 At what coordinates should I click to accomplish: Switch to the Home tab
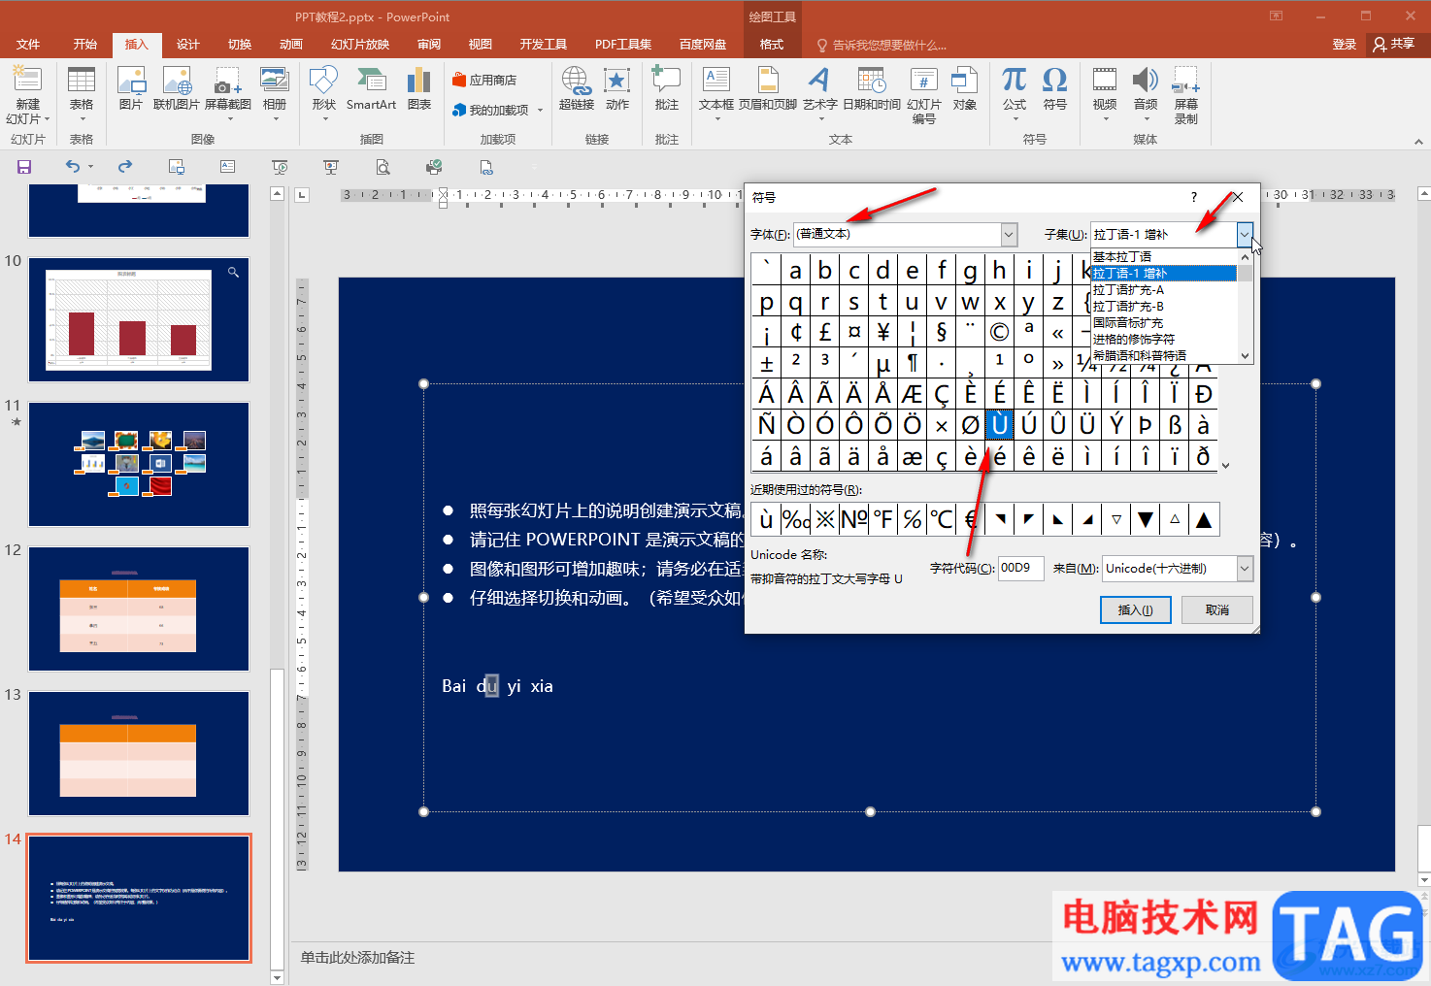(x=85, y=45)
